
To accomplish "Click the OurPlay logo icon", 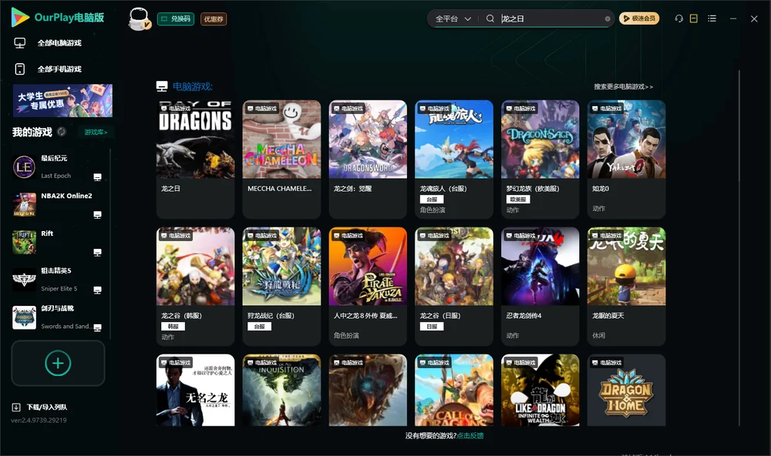I will [20, 18].
